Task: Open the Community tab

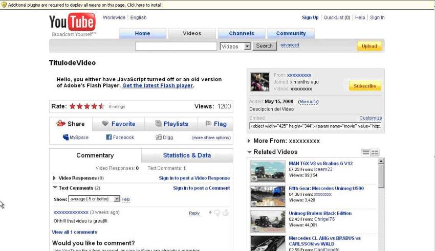Action: (291, 33)
